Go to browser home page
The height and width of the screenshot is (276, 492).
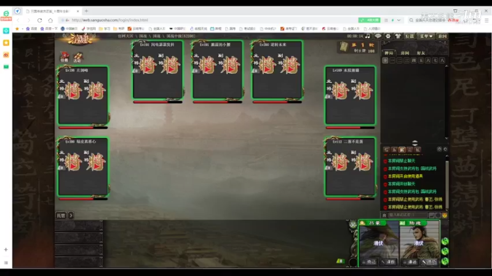(x=50, y=20)
